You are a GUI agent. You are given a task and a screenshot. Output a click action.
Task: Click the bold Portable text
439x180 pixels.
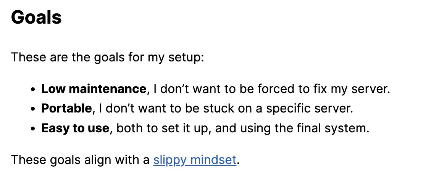(66, 108)
